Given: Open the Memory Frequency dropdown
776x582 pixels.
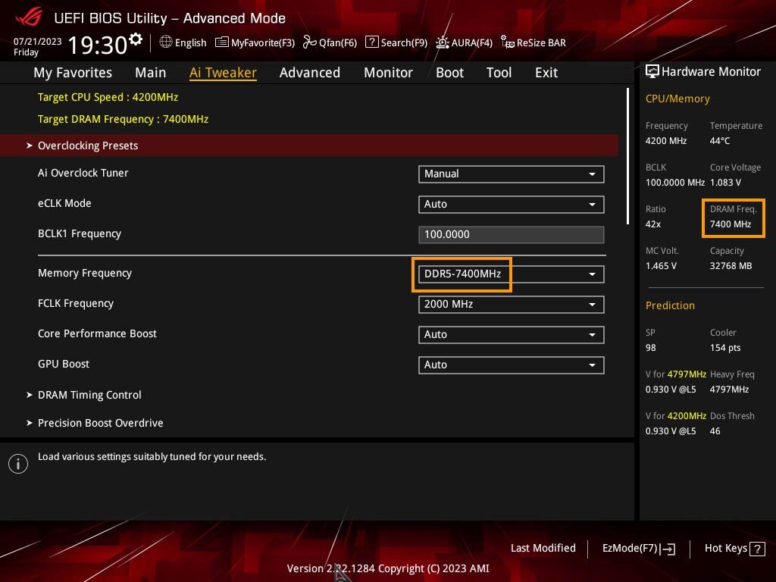Looking at the screenshot, I should [x=512, y=274].
